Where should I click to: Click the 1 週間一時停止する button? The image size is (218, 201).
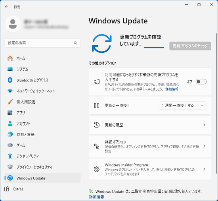(x=178, y=105)
